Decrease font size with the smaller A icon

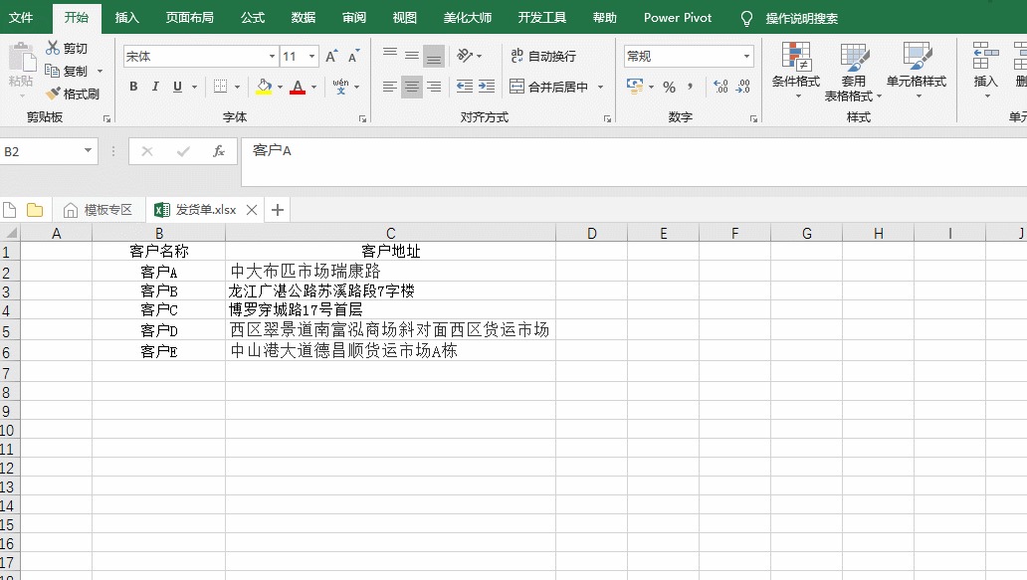point(353,57)
